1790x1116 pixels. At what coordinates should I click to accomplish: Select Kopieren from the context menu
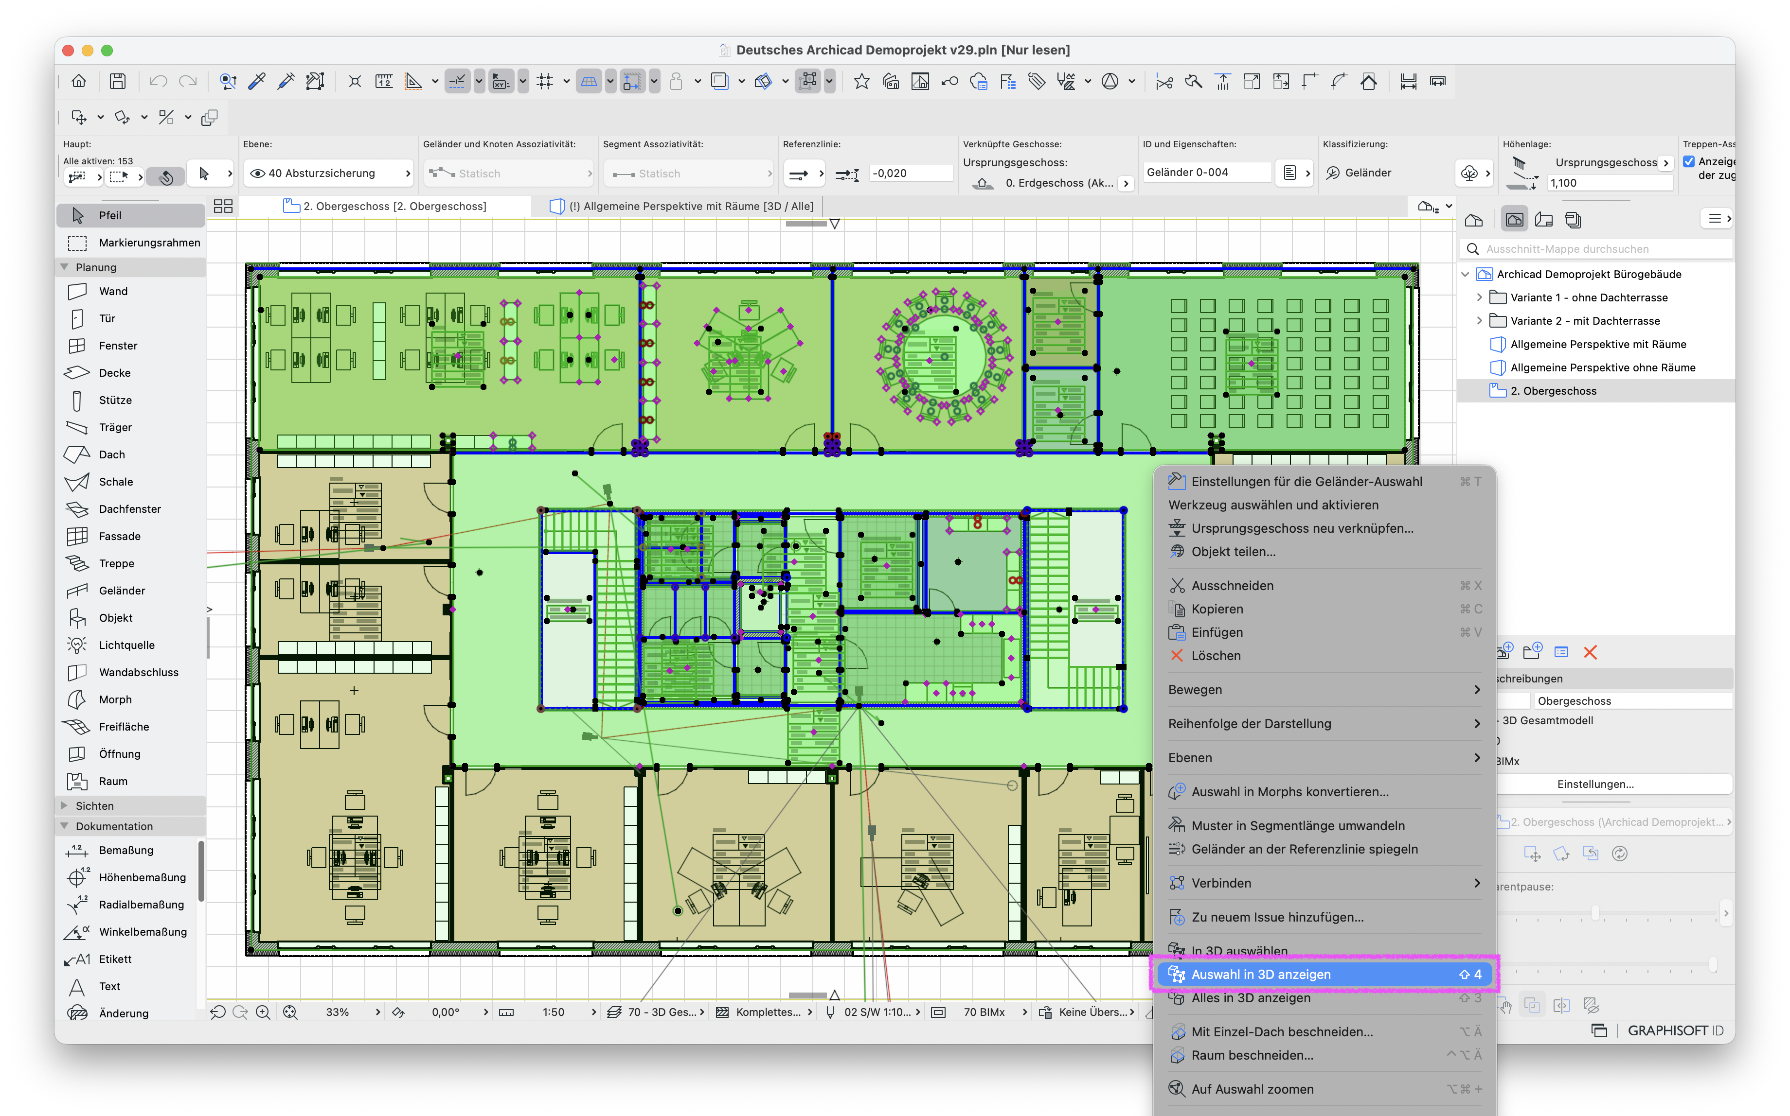click(1325, 609)
